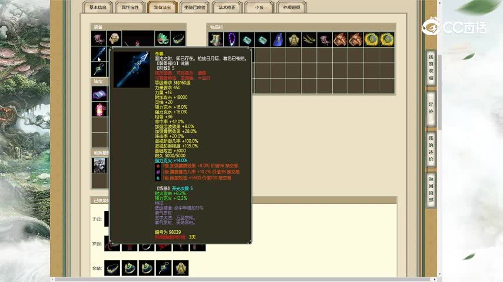Click the necklace in the 金麟 row
This screenshot has width=503, height=282.
(112, 267)
